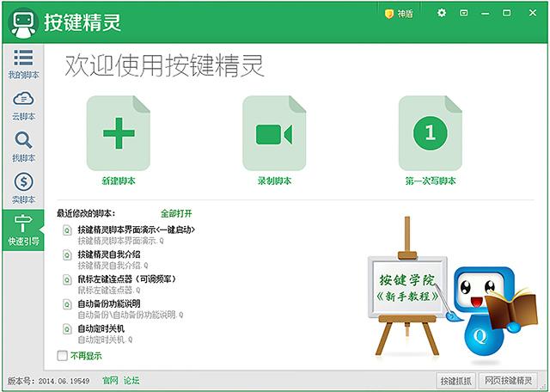Click the 网页按键精灵 button
The width and height of the screenshot is (550, 392).
[x=508, y=381]
